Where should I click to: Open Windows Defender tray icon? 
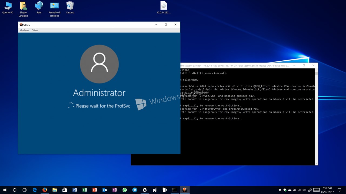click(285, 190)
